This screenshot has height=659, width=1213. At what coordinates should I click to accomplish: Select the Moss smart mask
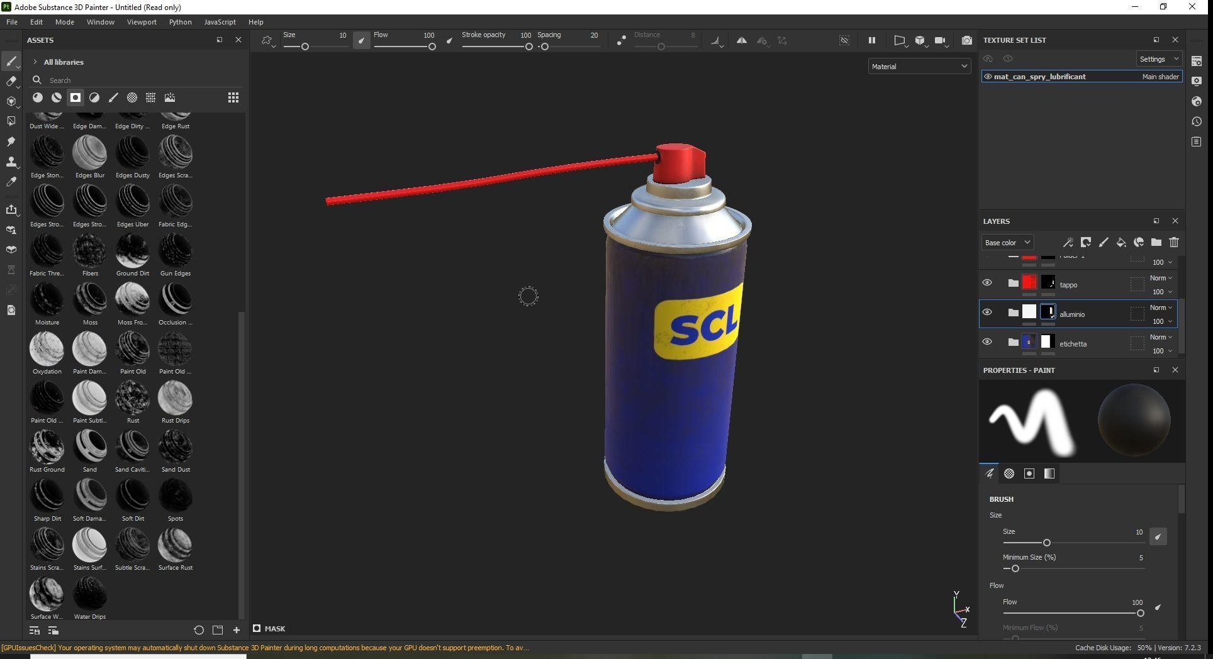[90, 304]
